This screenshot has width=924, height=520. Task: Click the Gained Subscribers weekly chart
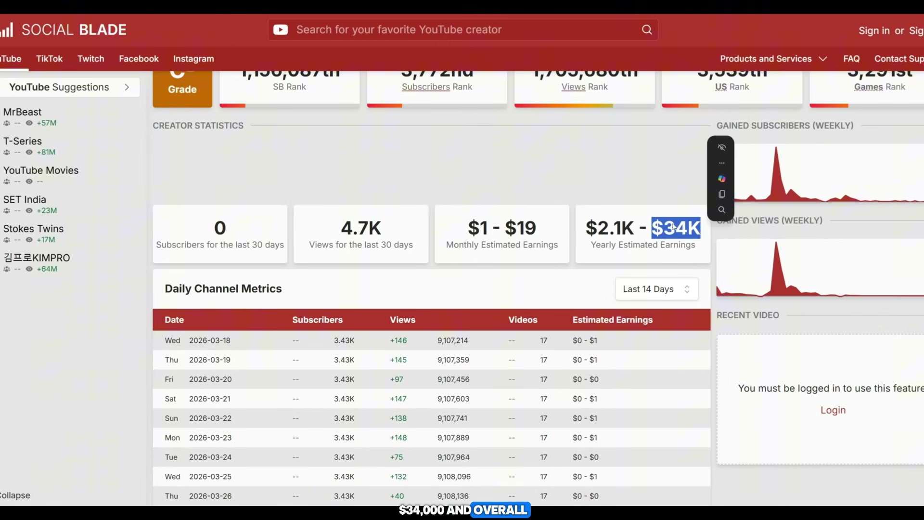820,173
